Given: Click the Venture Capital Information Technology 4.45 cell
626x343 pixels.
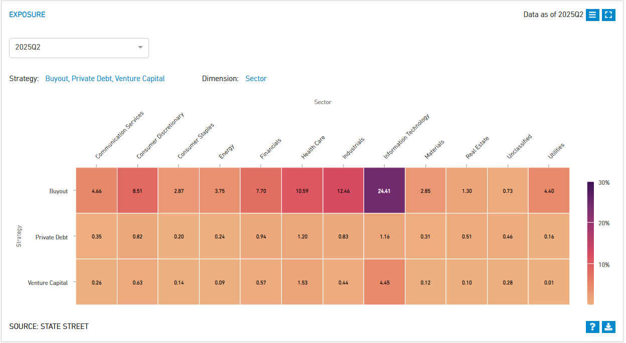Looking at the screenshot, I should pos(384,282).
